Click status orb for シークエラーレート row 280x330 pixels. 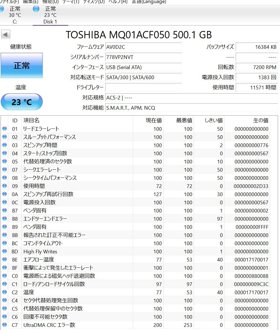coord(5,169)
